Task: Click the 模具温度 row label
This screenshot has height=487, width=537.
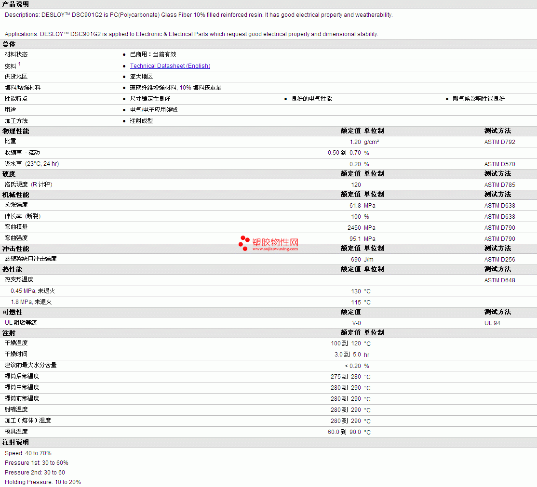Action: 16,432
